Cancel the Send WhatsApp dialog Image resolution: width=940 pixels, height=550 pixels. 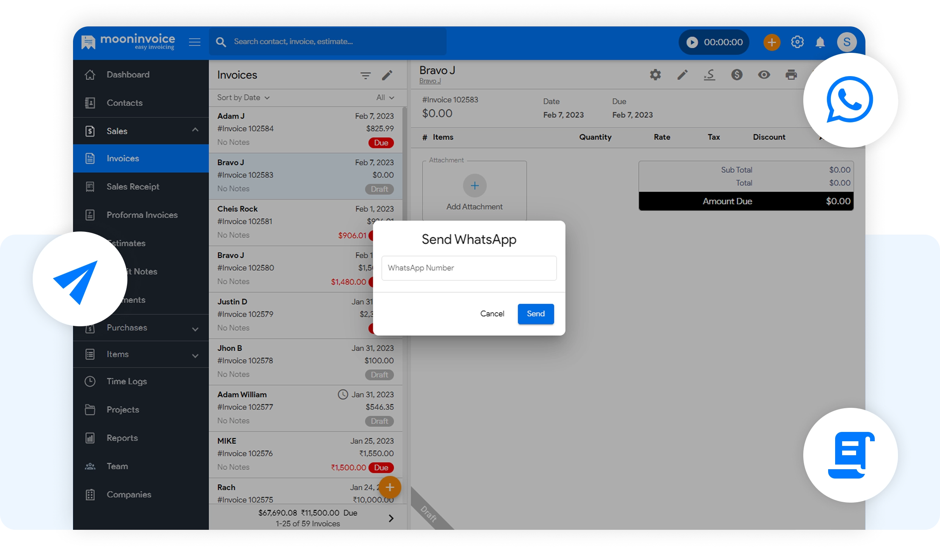(492, 314)
